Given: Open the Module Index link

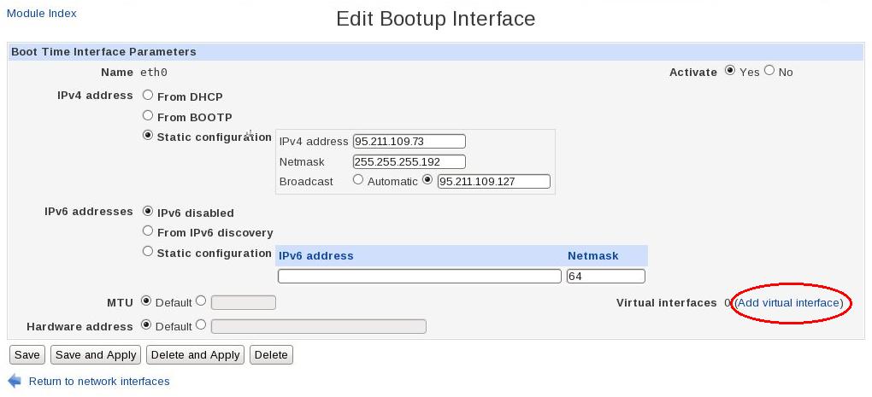Looking at the screenshot, I should click(41, 14).
